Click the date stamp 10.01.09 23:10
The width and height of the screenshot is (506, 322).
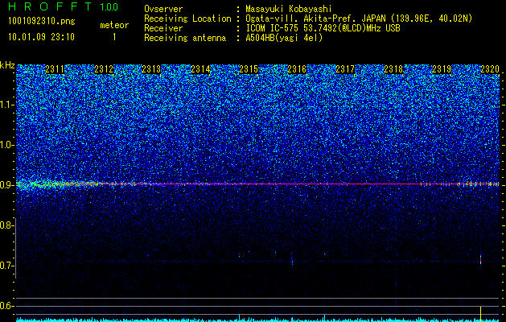tap(41, 37)
